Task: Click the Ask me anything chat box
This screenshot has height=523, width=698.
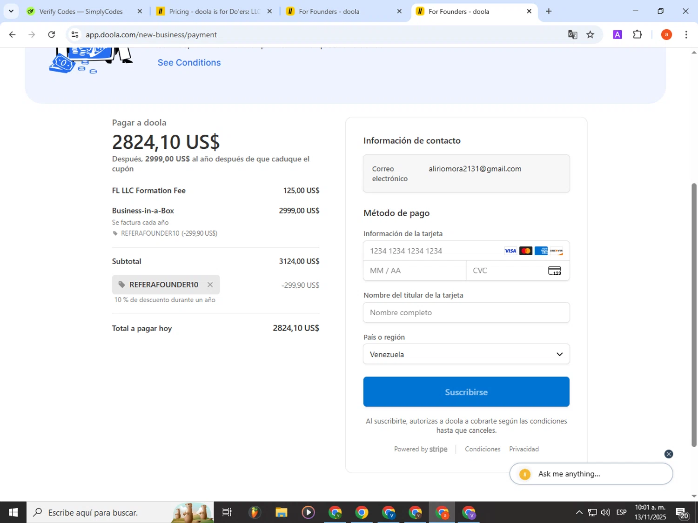Action: point(591,474)
